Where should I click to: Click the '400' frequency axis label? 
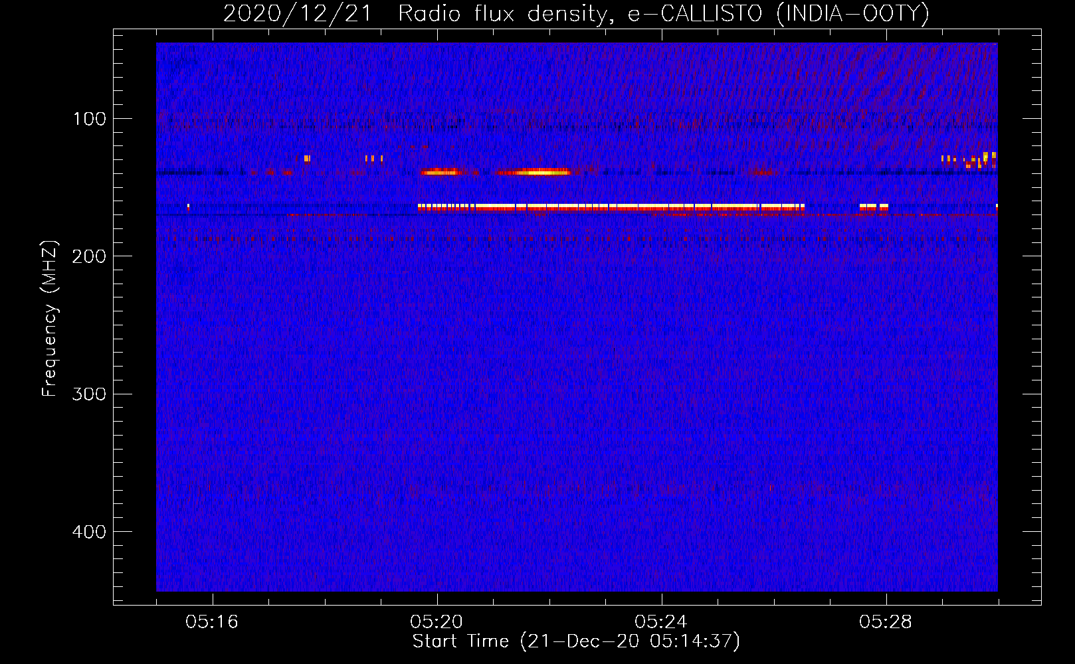pyautogui.click(x=90, y=533)
